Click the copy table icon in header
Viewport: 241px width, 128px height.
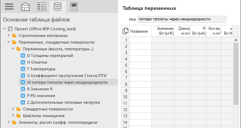(125, 31)
